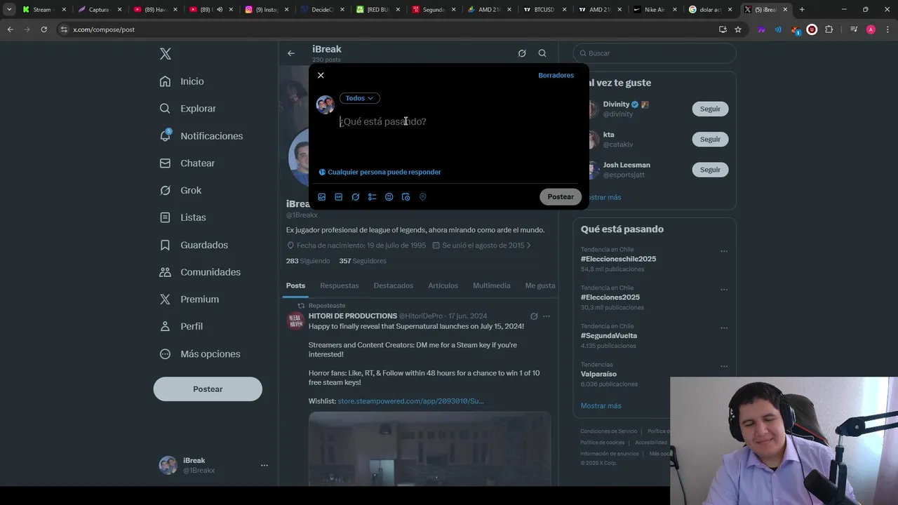
Task: Click the ¿Qué está pasando? text field
Action: point(460,121)
